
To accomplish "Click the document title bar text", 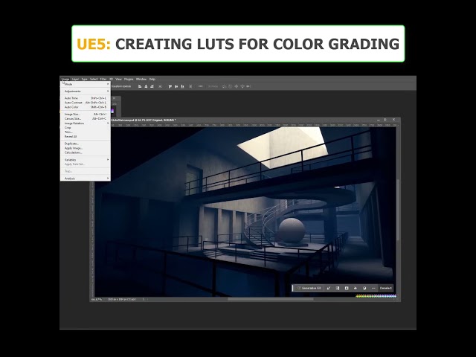I will tap(144, 120).
